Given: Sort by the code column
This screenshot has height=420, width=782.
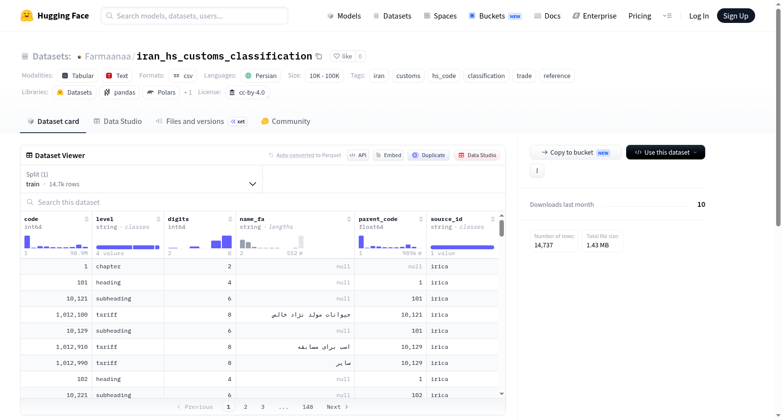Looking at the screenshot, I should click(87, 219).
